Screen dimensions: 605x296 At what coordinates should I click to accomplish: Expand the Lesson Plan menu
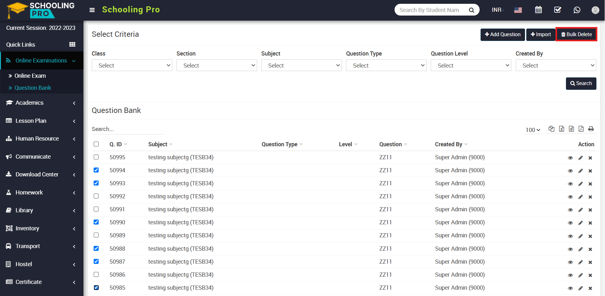(x=42, y=121)
